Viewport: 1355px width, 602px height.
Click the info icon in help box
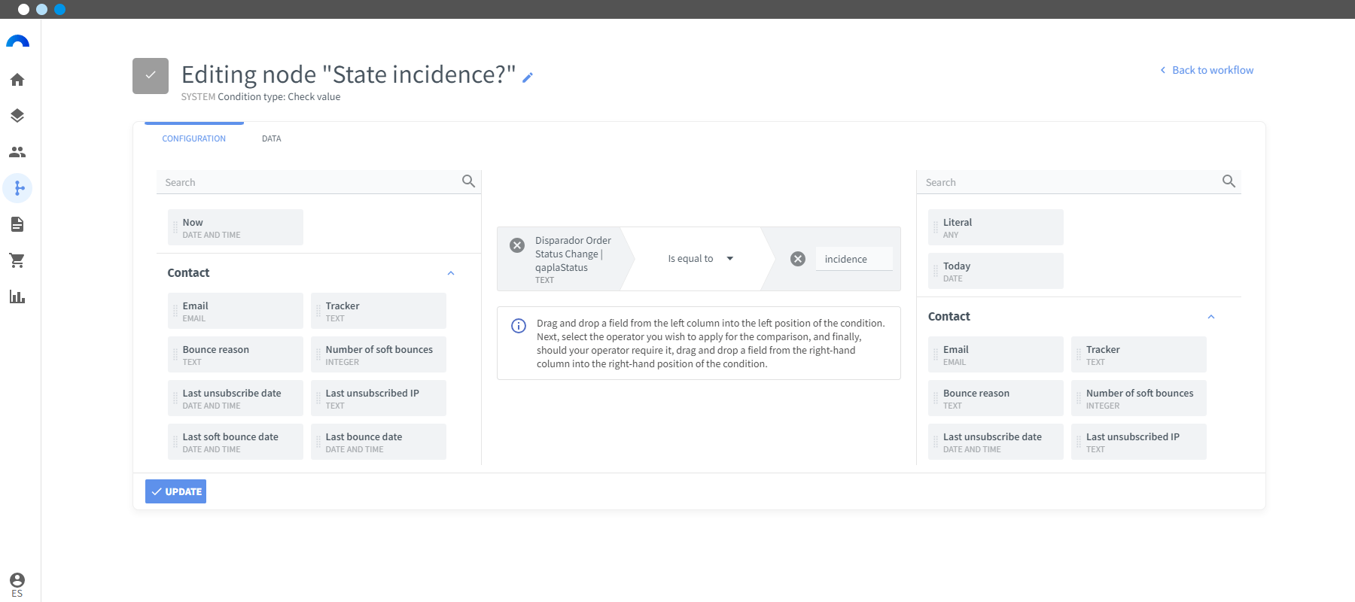(x=519, y=326)
